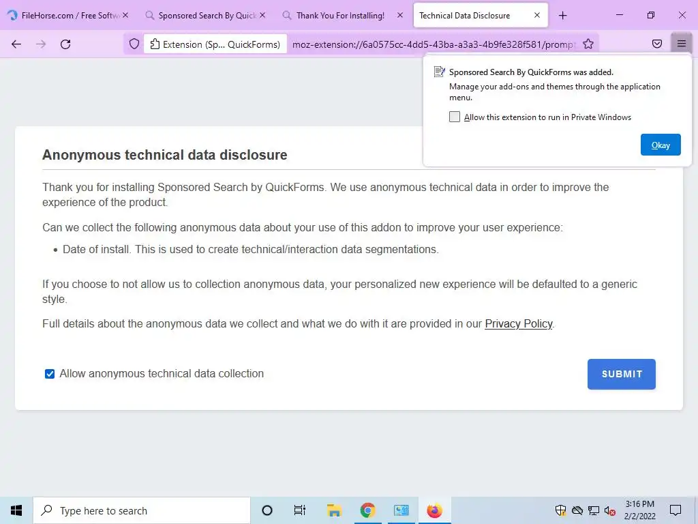Open Windows Security tray icon

560,510
